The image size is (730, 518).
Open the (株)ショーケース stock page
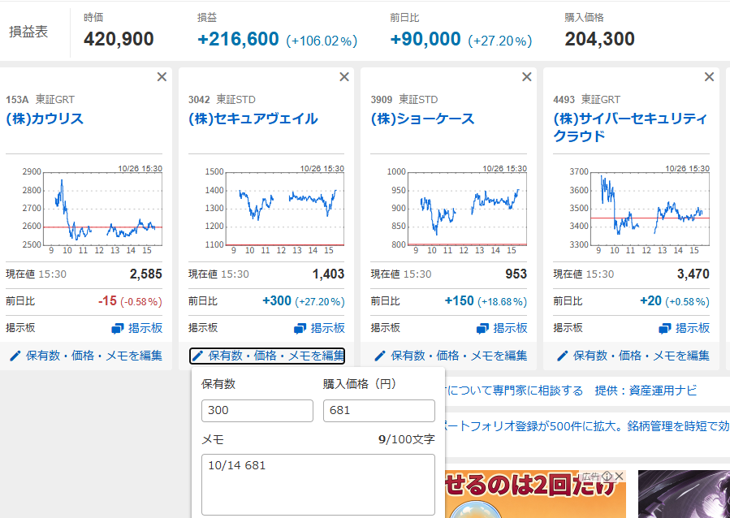tap(422, 119)
